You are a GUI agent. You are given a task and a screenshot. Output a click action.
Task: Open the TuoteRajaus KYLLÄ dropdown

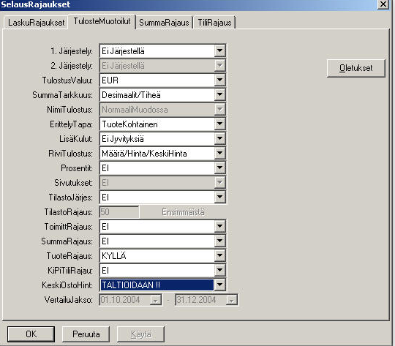219,255
